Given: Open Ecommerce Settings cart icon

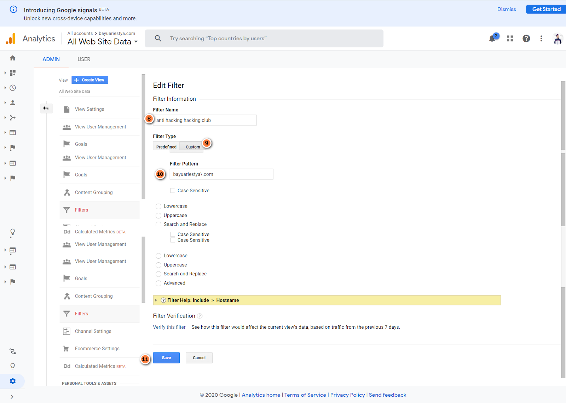Looking at the screenshot, I should [x=66, y=349].
